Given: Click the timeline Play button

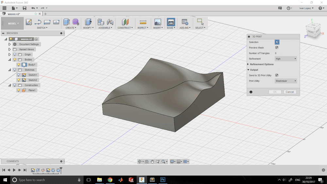Looking at the screenshot, I should click(x=14, y=170).
